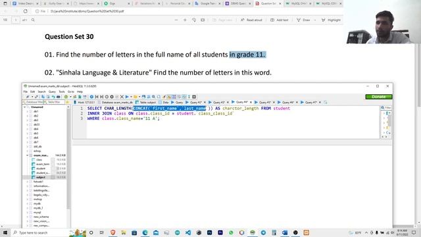Image resolution: width=421 pixels, height=237 pixels.
Task: Click the Database filter input field
Action: coord(33,102)
